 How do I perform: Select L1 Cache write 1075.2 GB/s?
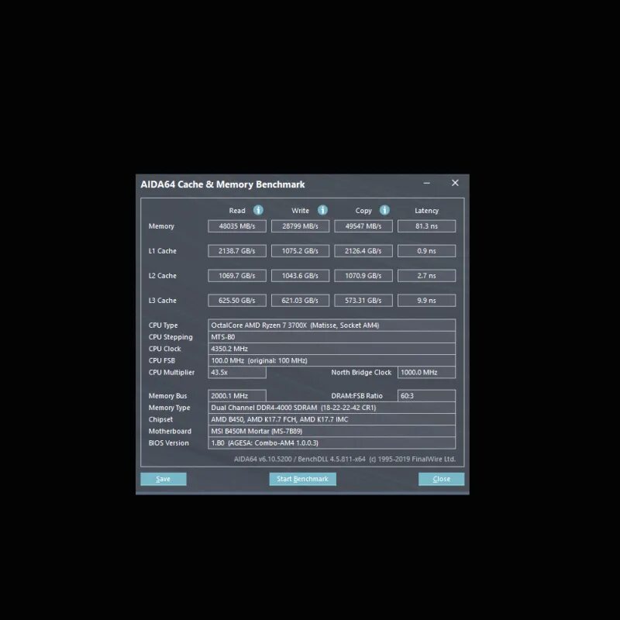pos(300,250)
